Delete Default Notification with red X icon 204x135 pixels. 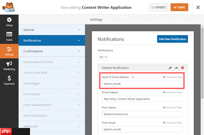pyautogui.click(x=182, y=68)
